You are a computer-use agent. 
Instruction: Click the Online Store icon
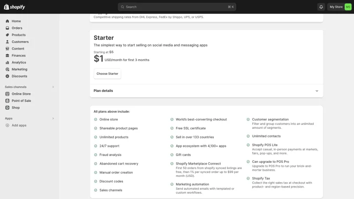tap(7, 94)
